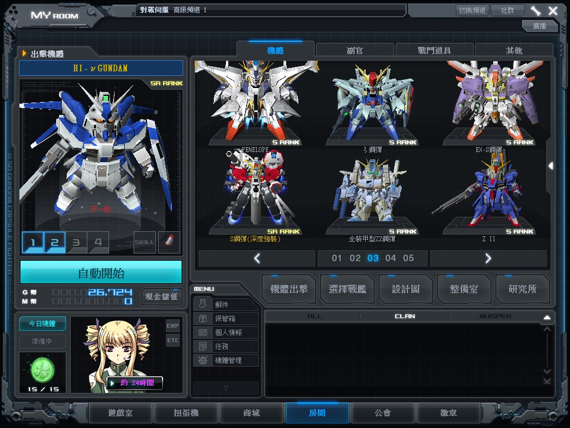Click the green clover icon
Screen dimensions: 570x428
click(42, 368)
